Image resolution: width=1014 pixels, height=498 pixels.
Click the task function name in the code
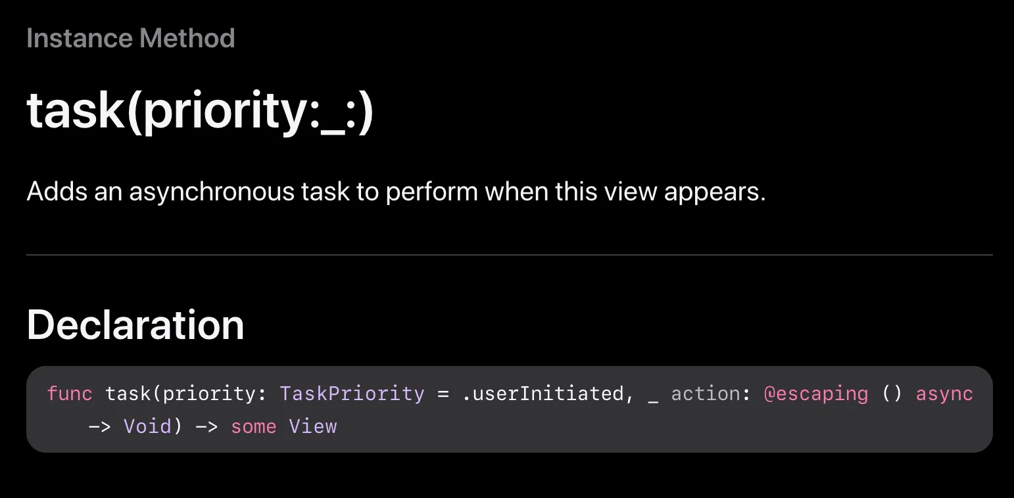(x=128, y=394)
